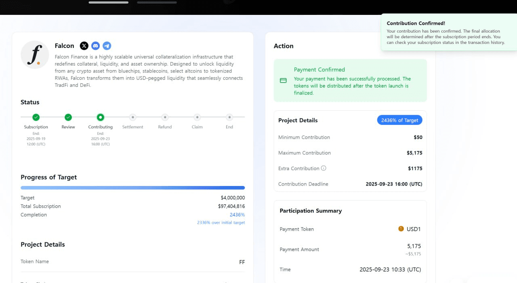Viewport: 517px width, 283px height.
Task: Click the Completion value '2436%'
Action: pyautogui.click(x=237, y=215)
